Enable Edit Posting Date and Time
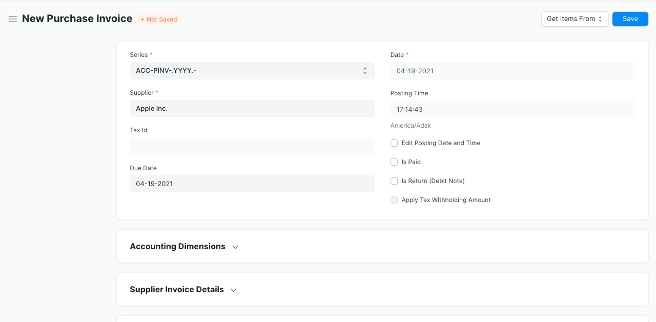Screen dimensions: 656x322 (x=394, y=143)
